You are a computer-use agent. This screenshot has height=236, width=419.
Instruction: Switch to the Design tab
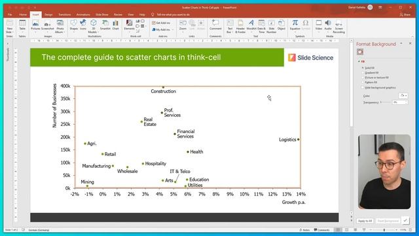(x=48, y=14)
